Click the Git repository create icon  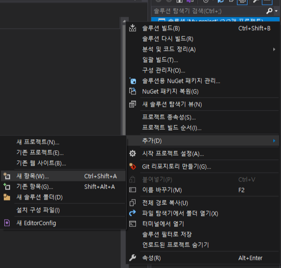[133, 167]
